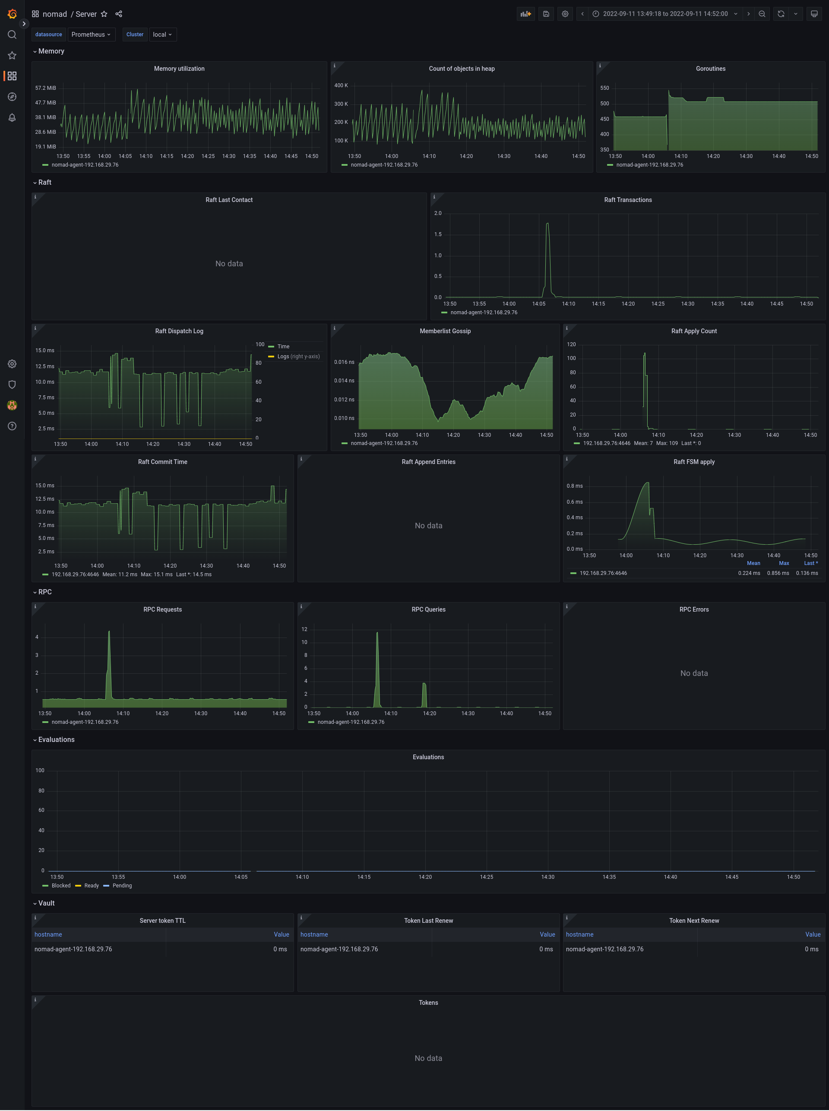Screen dimensions: 829x1111
Task: Click the zoom out time range icon
Action: 762,14
